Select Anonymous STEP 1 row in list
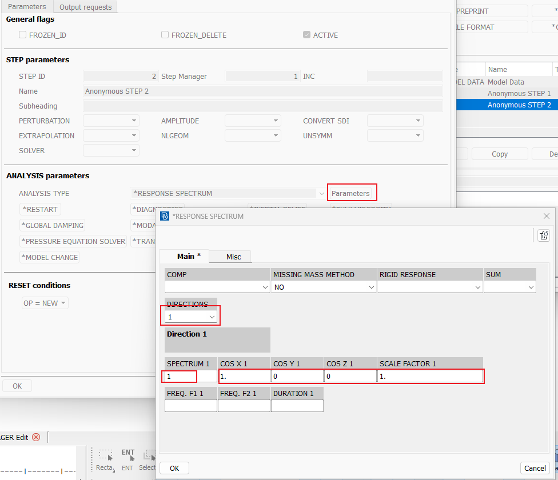This screenshot has height=480, width=558. 507,93
